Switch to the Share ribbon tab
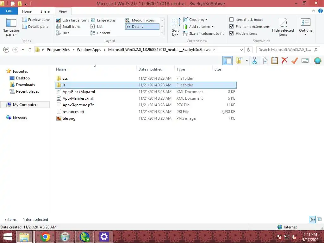The height and width of the screenshot is (243, 324). (45, 11)
